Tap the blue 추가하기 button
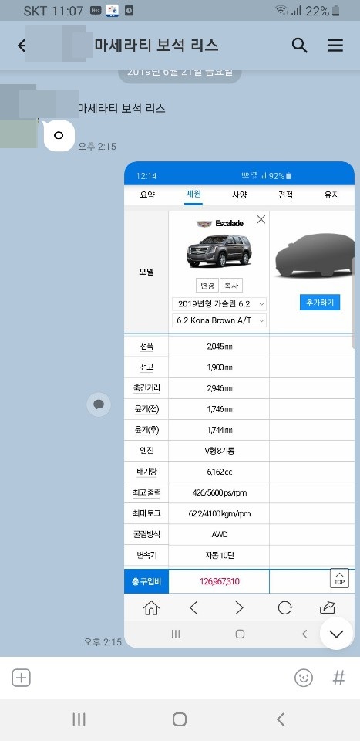Viewport: 360px width, 741px height. (x=320, y=303)
